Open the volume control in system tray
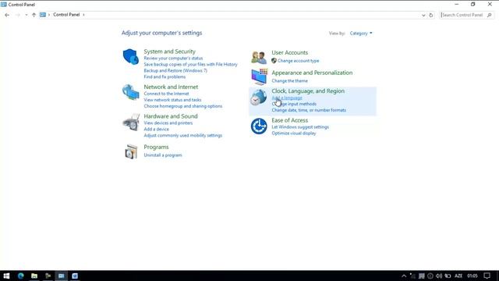499x281 pixels. click(439, 276)
